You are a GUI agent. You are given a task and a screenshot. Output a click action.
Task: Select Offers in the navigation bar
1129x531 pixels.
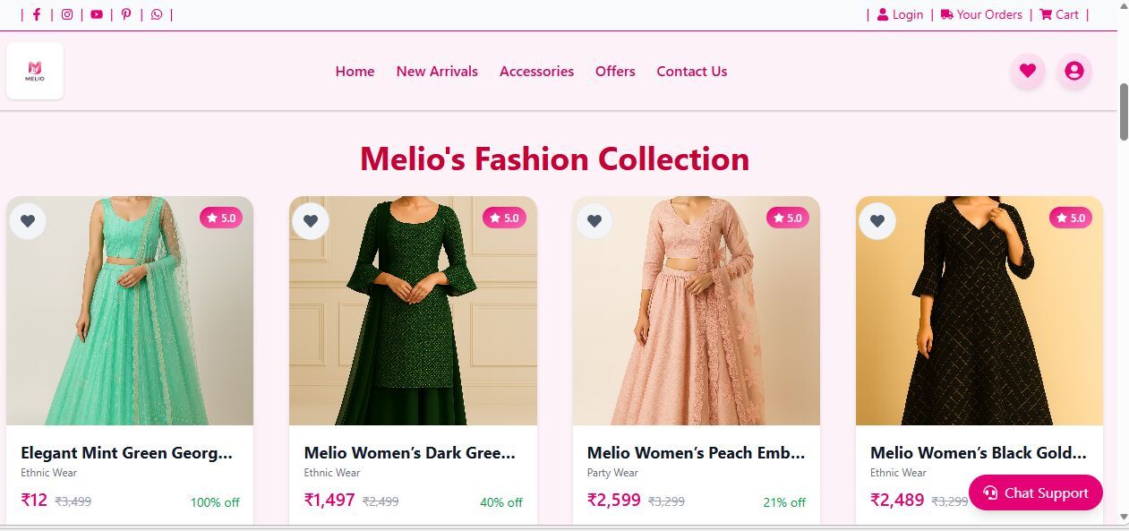click(x=615, y=72)
